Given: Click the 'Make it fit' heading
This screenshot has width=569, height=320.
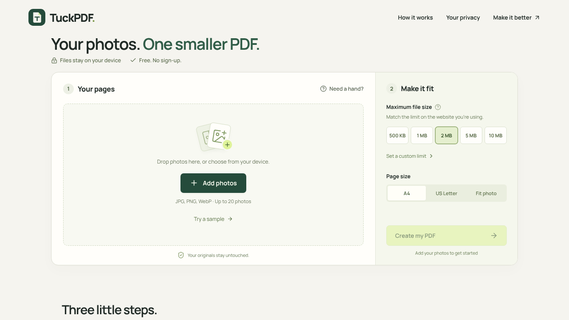Looking at the screenshot, I should [x=417, y=89].
